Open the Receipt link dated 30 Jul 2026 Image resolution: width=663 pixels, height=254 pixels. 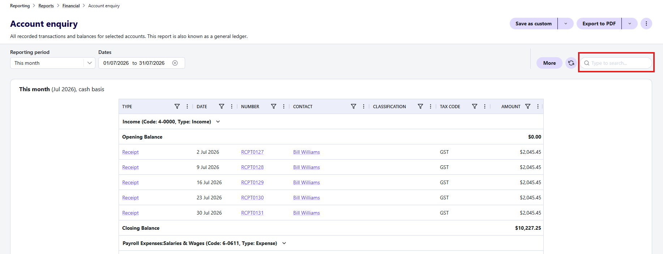click(x=131, y=213)
